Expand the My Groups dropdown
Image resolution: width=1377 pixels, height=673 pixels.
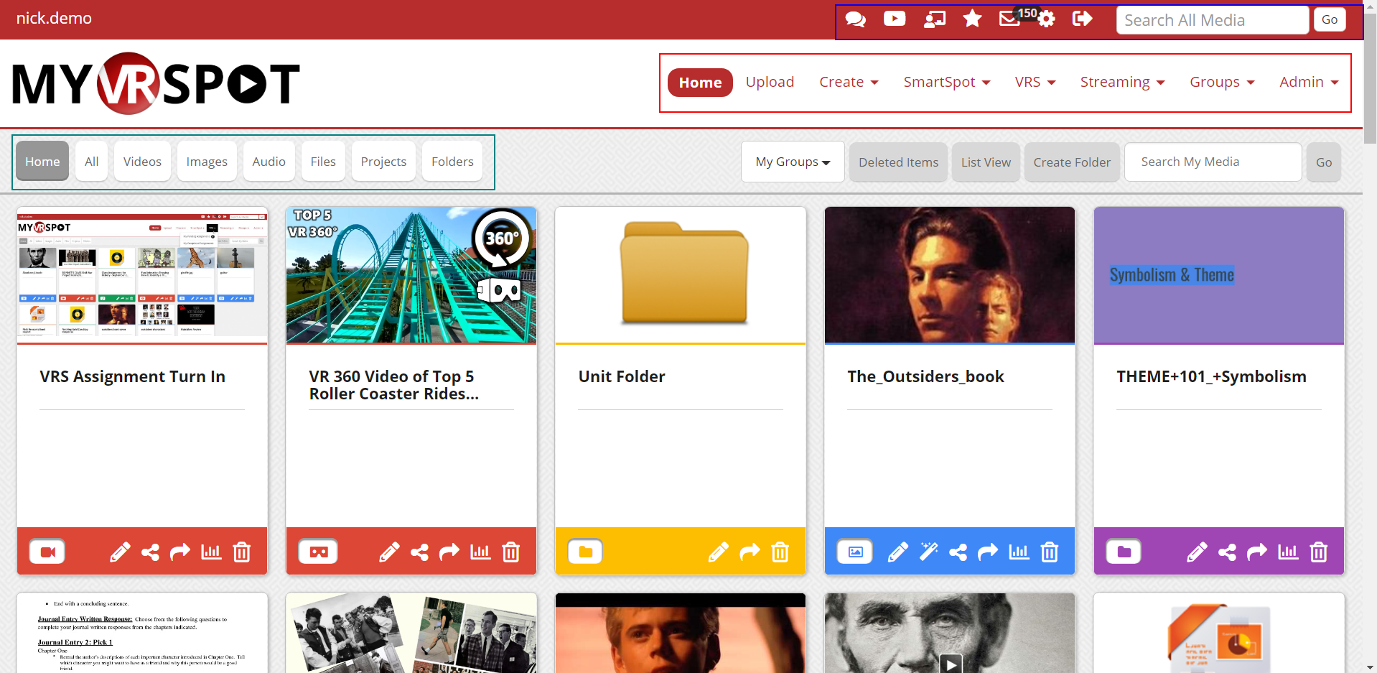coord(793,162)
